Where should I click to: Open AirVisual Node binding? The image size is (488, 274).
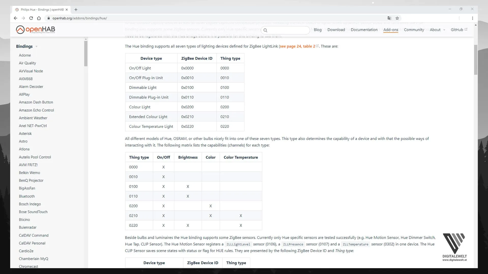31,71
